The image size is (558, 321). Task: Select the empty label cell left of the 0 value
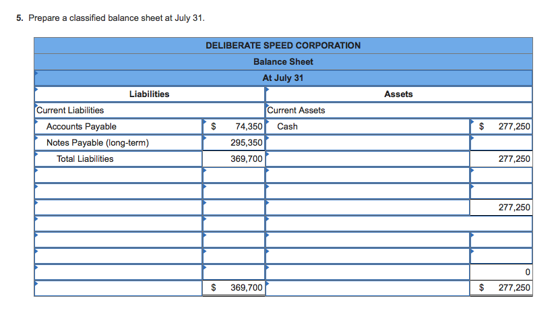pyautogui.click(x=367, y=272)
